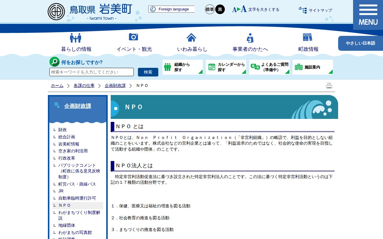Open よくあるご質問 FAQ panel
Image resolution: width=383 pixels, height=239 pixels.
pyautogui.click(x=269, y=67)
